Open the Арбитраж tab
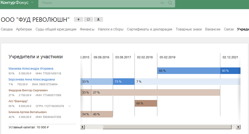The width and height of the screenshot is (249, 134). [24, 29]
